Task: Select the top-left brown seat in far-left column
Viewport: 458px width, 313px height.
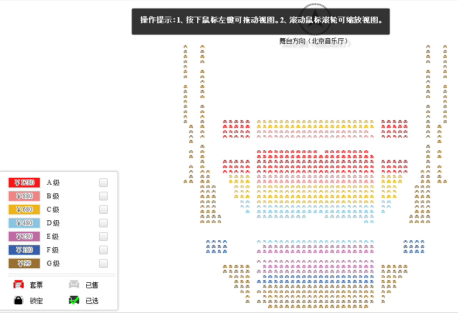Action: (185, 46)
